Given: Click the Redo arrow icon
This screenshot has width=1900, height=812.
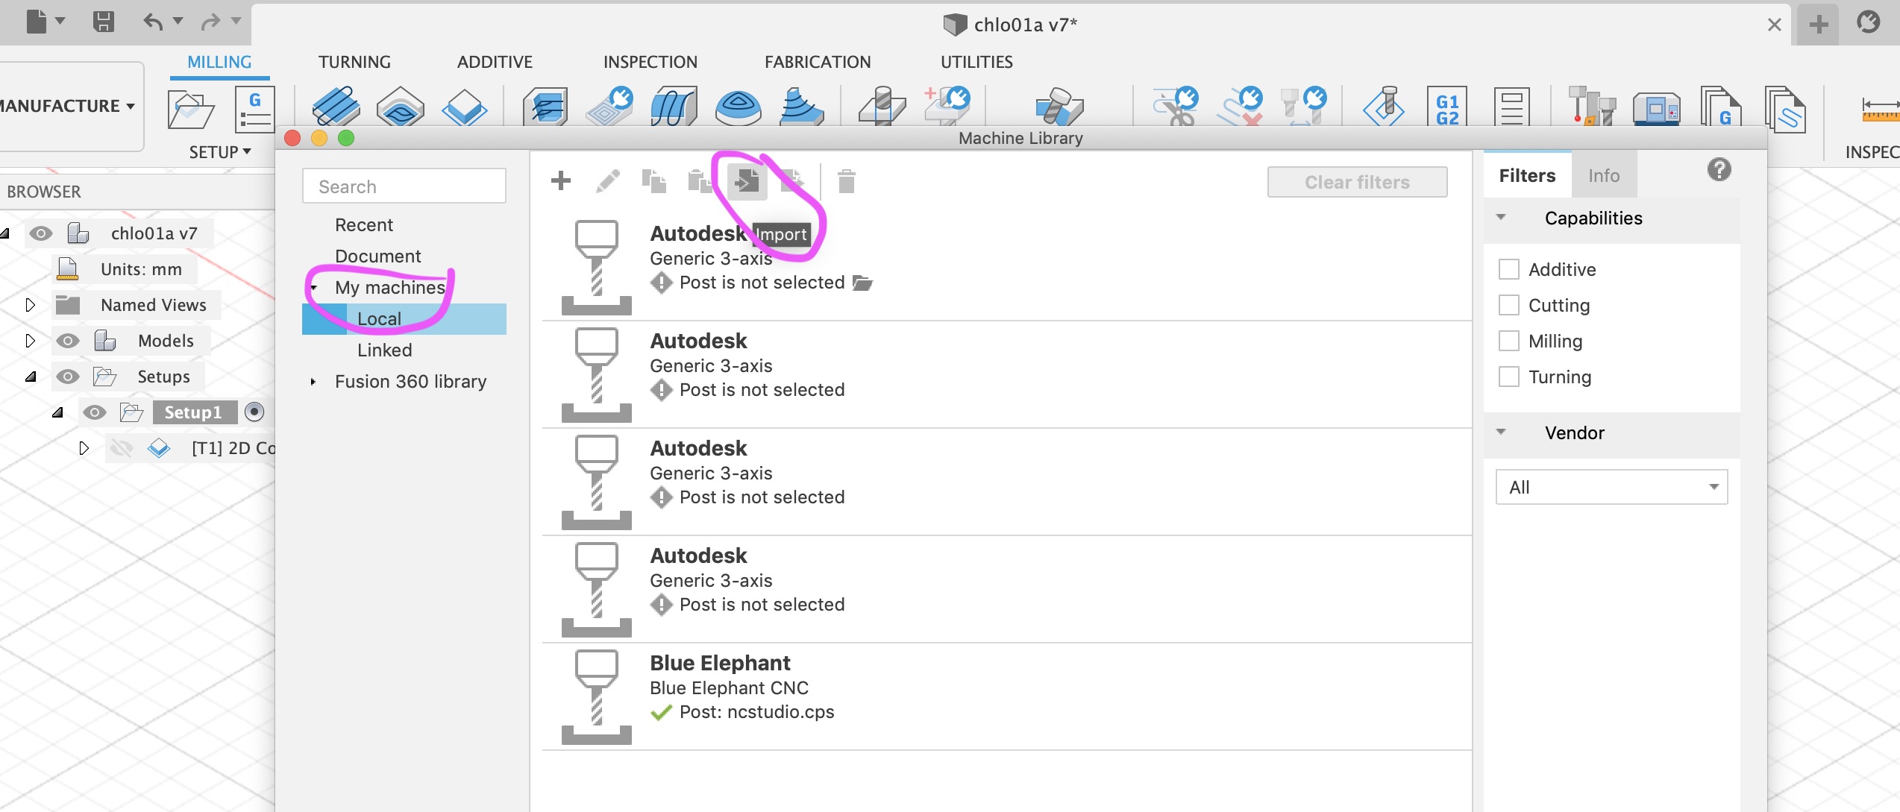Looking at the screenshot, I should [210, 22].
